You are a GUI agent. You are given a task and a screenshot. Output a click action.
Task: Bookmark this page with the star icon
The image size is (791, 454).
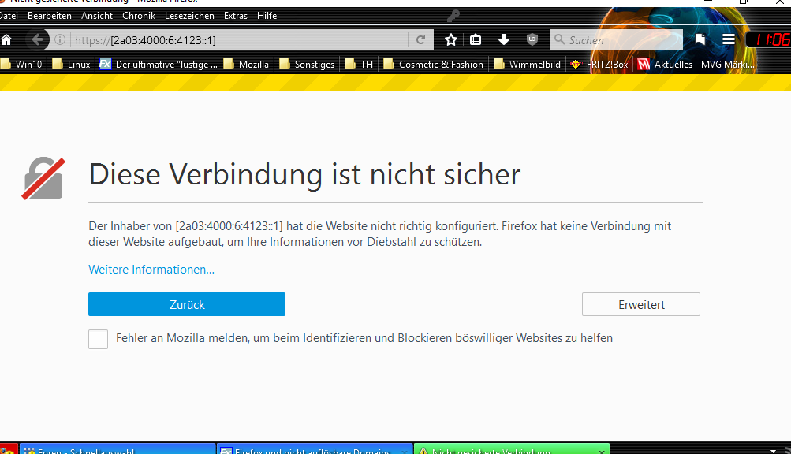pyautogui.click(x=451, y=39)
